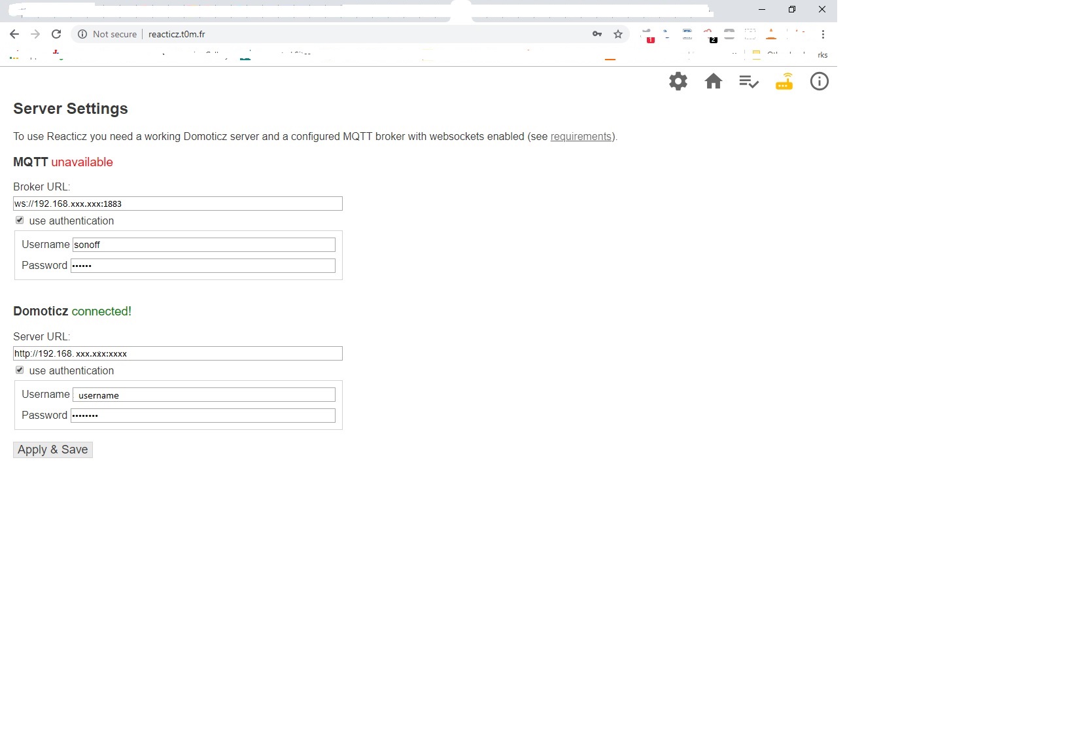Click the browser forward arrow
The image size is (1072, 746).
coord(35,34)
